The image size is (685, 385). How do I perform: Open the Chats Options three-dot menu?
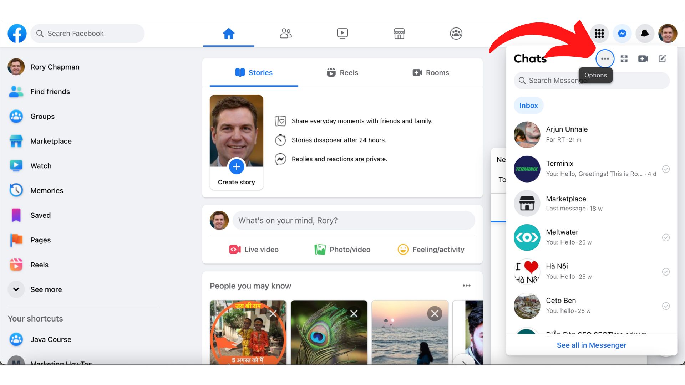[605, 58]
